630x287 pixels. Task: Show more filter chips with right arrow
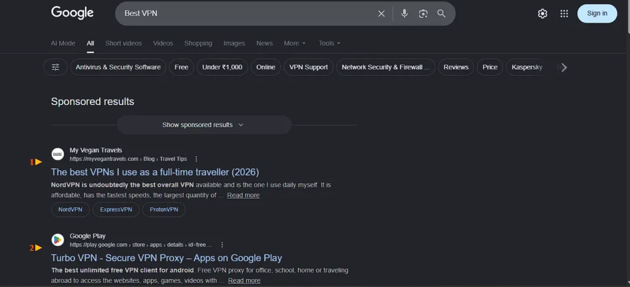(x=564, y=68)
